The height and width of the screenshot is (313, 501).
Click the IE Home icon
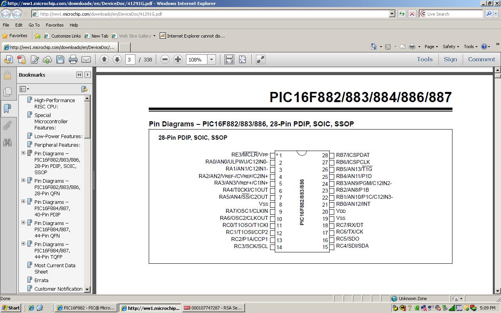point(374,47)
